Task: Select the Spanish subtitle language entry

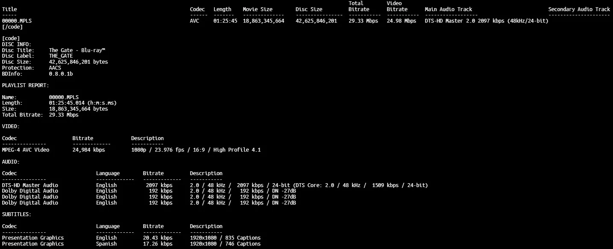Action: pos(106,244)
